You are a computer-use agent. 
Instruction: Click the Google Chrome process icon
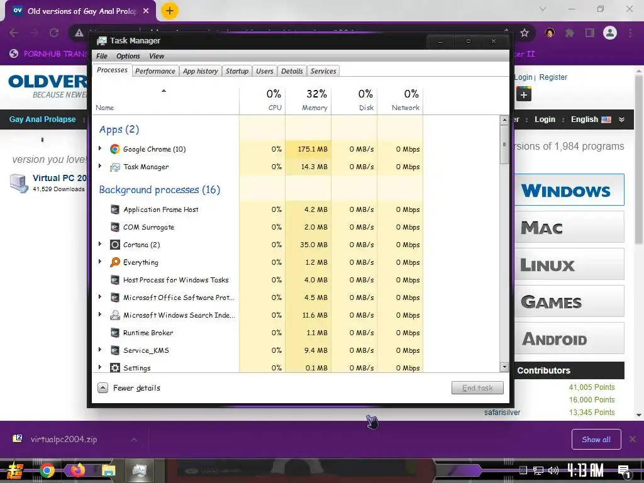click(115, 149)
